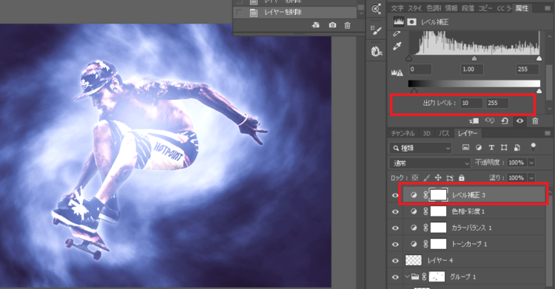The height and width of the screenshot is (289, 555).
Task: Toggle adjustment visibility eye in properties
Action: (x=519, y=121)
